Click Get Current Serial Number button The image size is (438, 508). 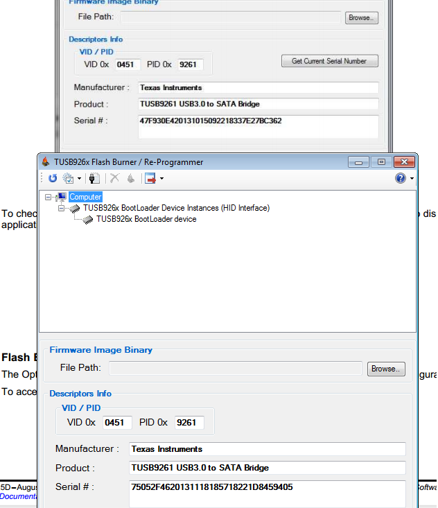330,61
